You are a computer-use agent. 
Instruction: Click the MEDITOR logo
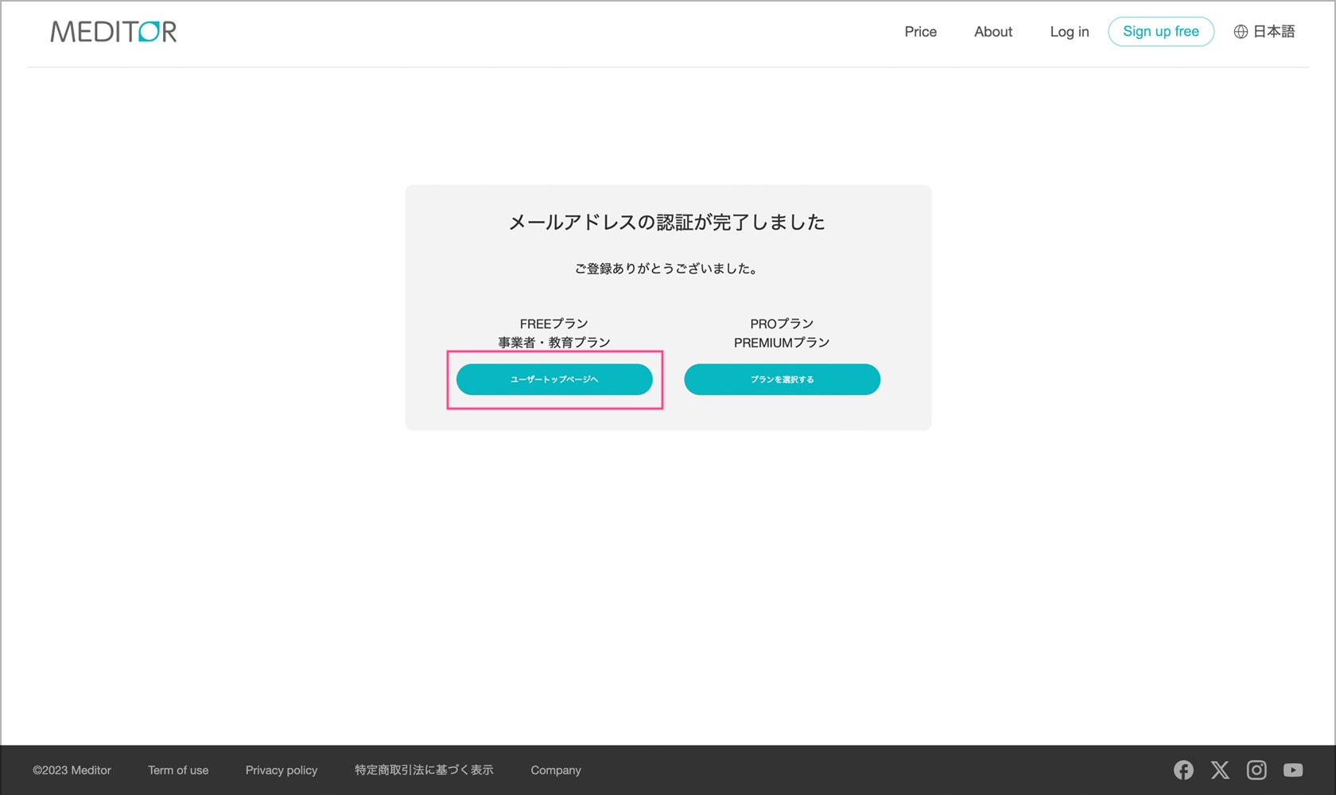pyautogui.click(x=114, y=32)
